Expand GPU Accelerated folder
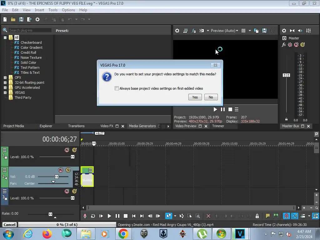 [5, 87]
